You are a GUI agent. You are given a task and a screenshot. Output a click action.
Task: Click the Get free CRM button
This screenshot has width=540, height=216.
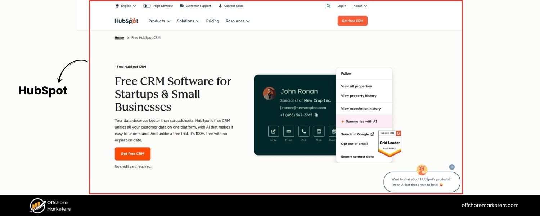[132, 153]
